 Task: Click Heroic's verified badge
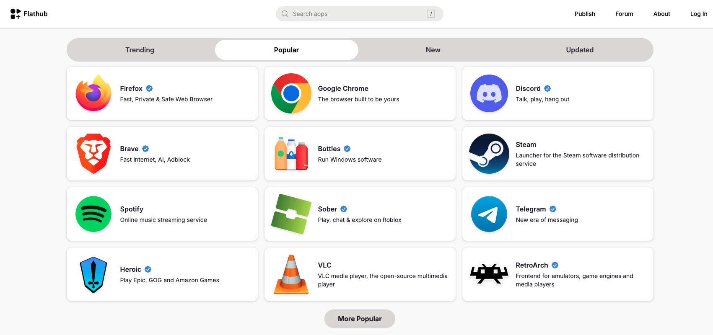tap(148, 269)
